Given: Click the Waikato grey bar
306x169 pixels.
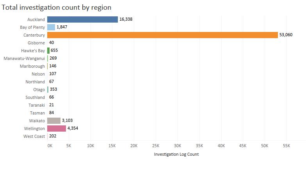Looking at the screenshot, I should pos(54,121).
